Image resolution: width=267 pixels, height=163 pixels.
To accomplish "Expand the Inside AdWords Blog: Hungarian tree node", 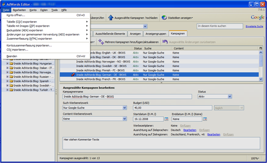I will [8, 63].
